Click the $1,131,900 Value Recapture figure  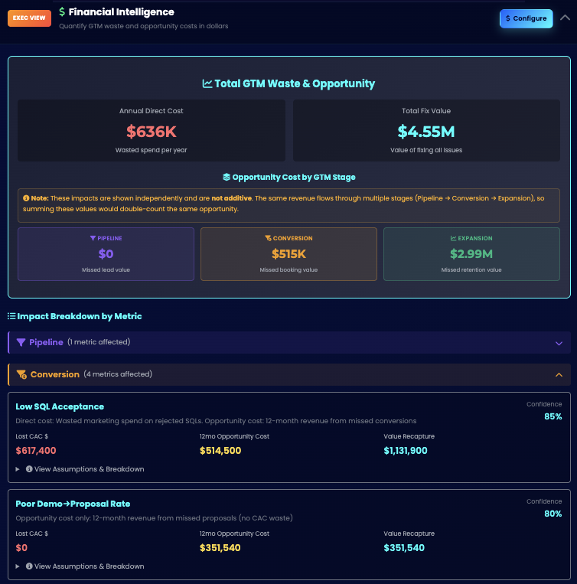pyautogui.click(x=406, y=451)
